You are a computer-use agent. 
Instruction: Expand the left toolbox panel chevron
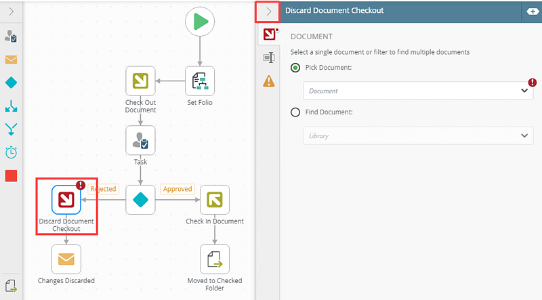point(11,12)
